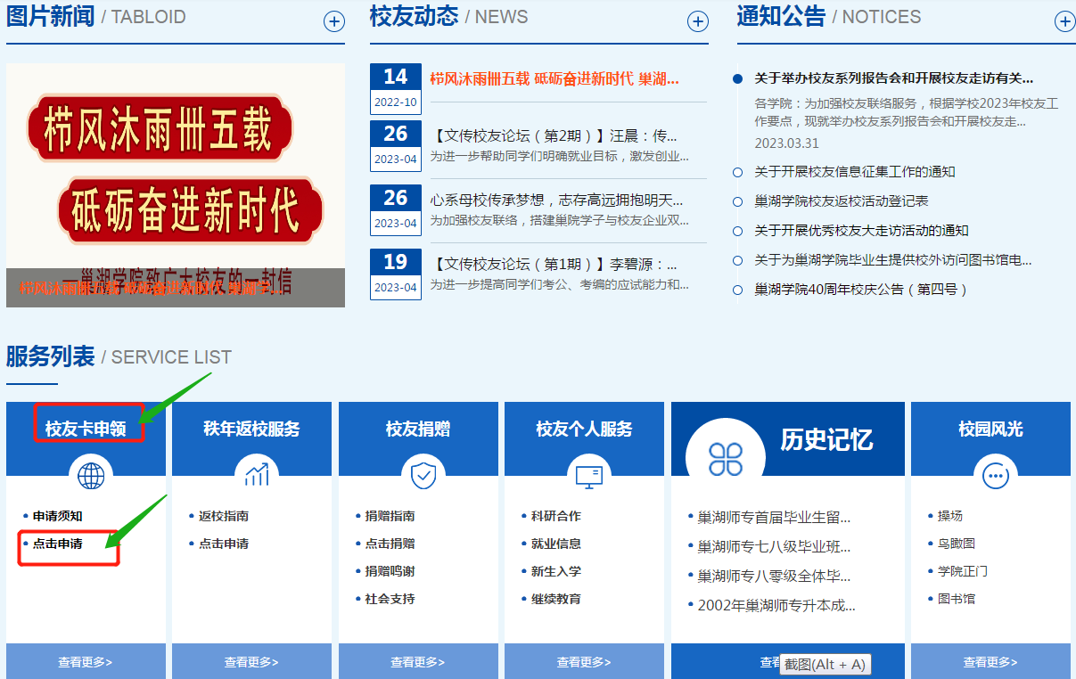Click the globe icon under 校友卡申领
Image resolution: width=1076 pixels, height=679 pixels.
coord(91,476)
